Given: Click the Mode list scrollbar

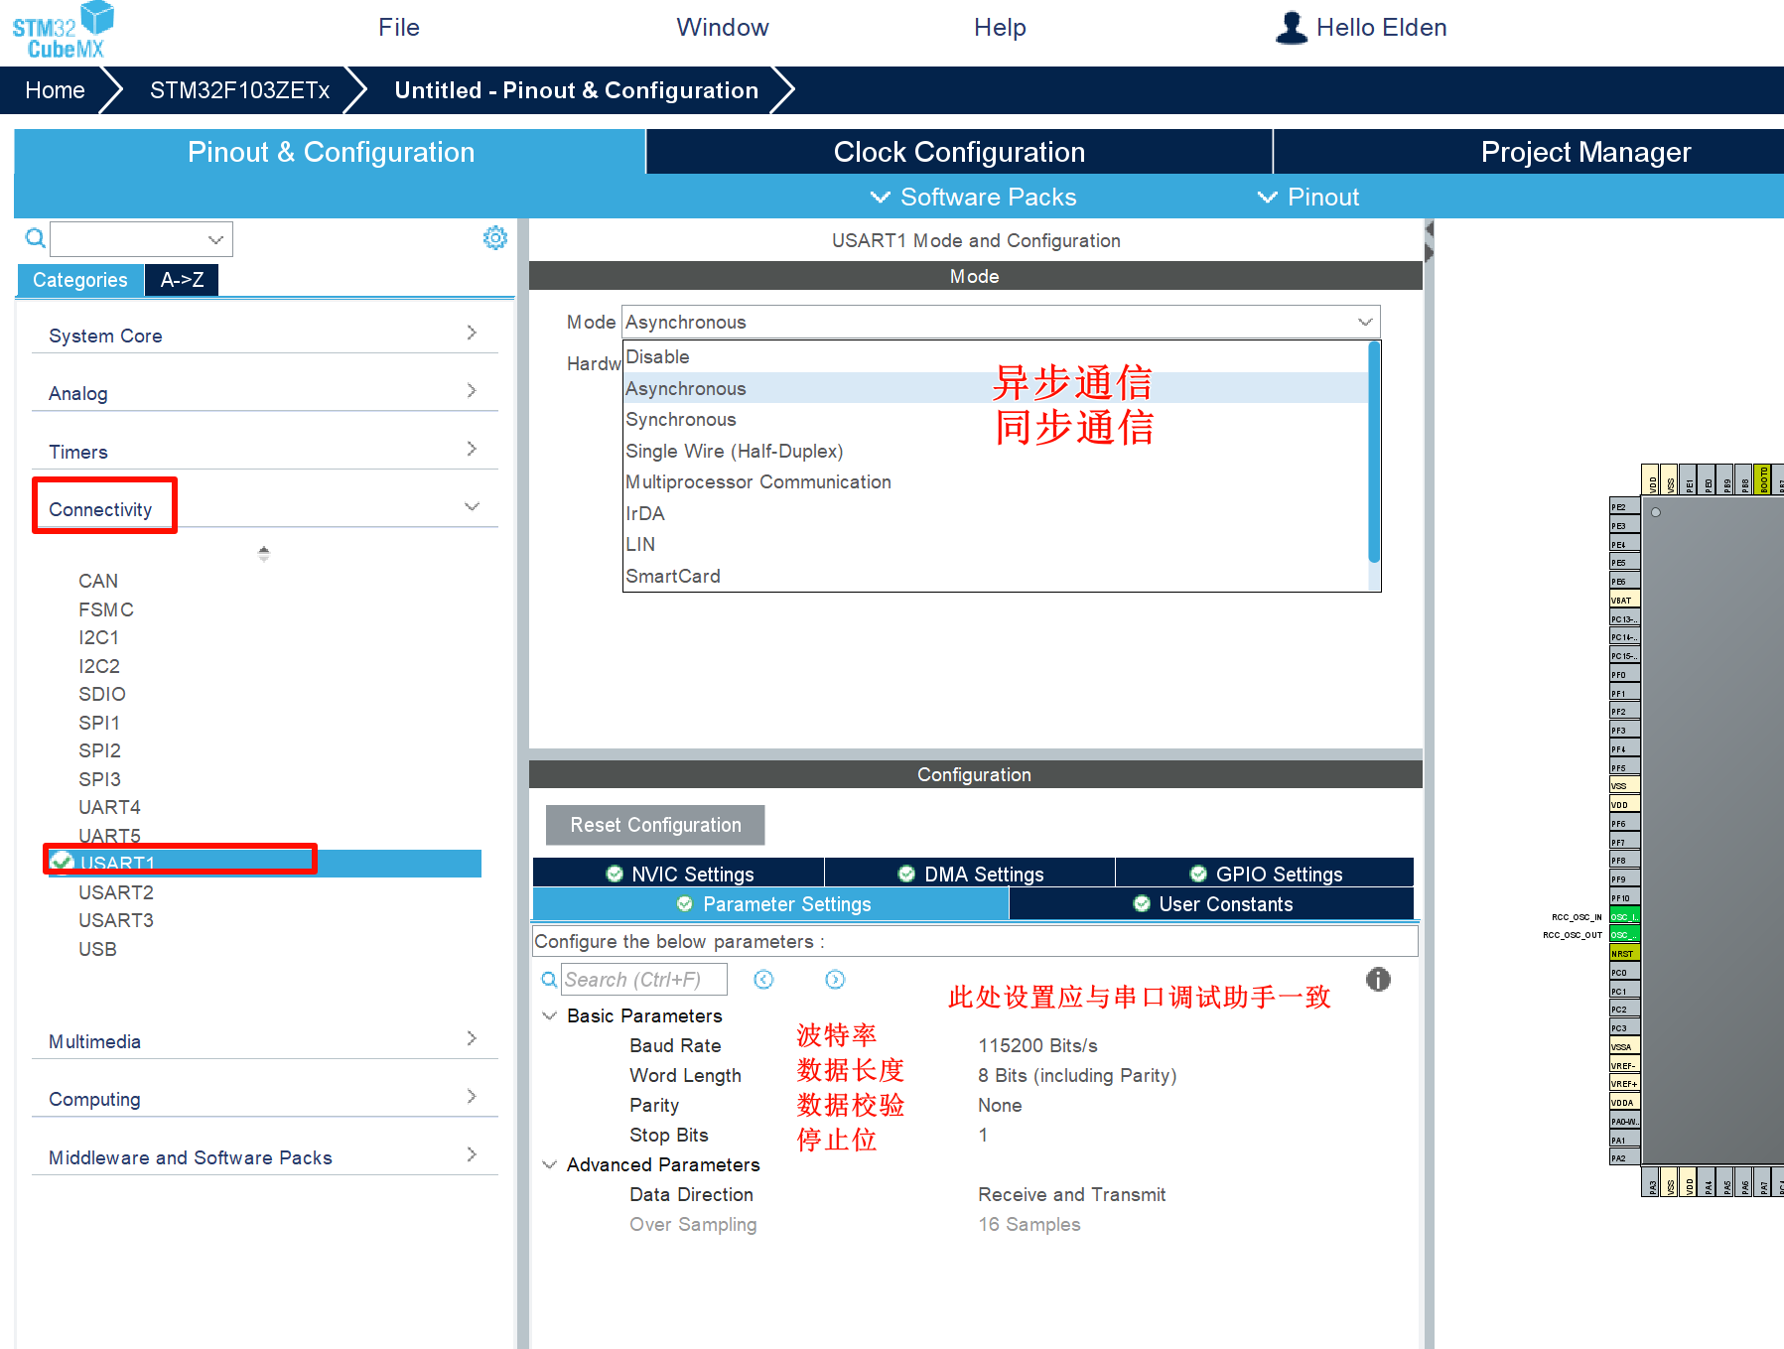Looking at the screenshot, I should pos(1374,453).
